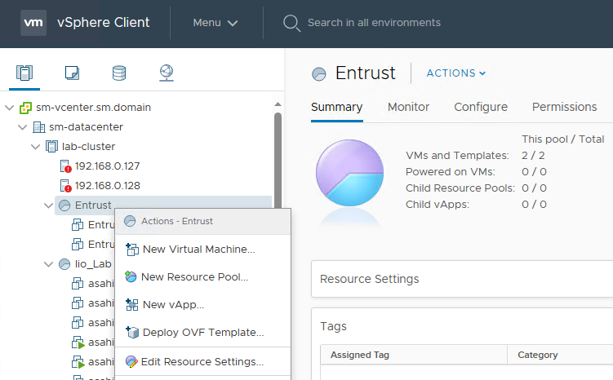Click the vSphere Client title
Image resolution: width=613 pixels, height=380 pixels.
point(103,22)
